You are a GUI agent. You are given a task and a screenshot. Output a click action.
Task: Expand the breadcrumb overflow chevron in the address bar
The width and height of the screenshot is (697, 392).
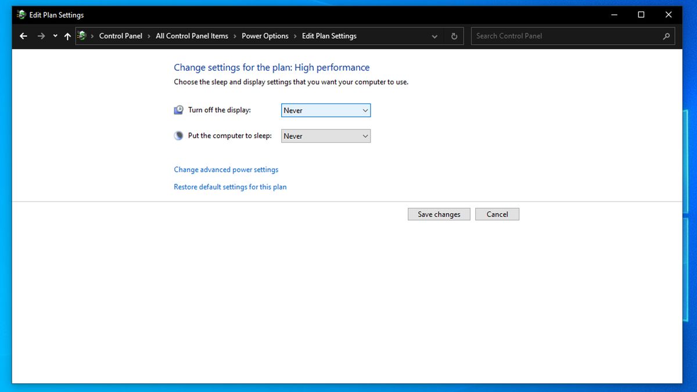coord(434,36)
